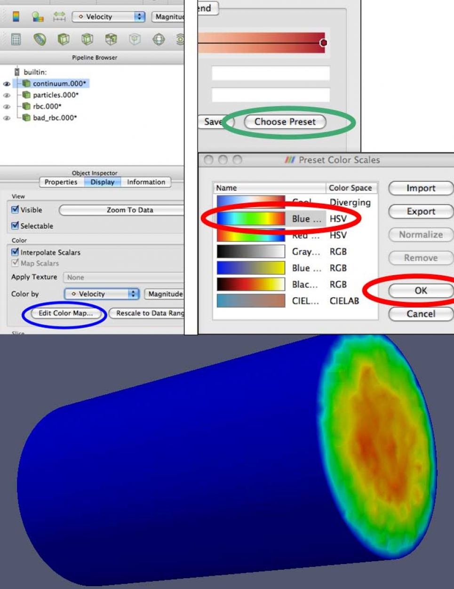Open the Apply Texture dropdown
Screen dimensions: 454x589
point(123,278)
